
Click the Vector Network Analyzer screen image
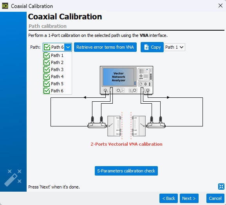(x=119, y=77)
